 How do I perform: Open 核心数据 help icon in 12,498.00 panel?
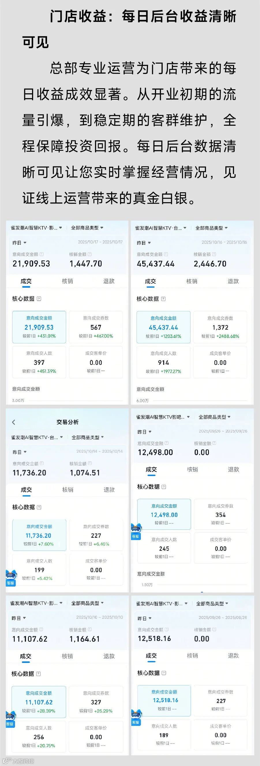[x=164, y=487]
